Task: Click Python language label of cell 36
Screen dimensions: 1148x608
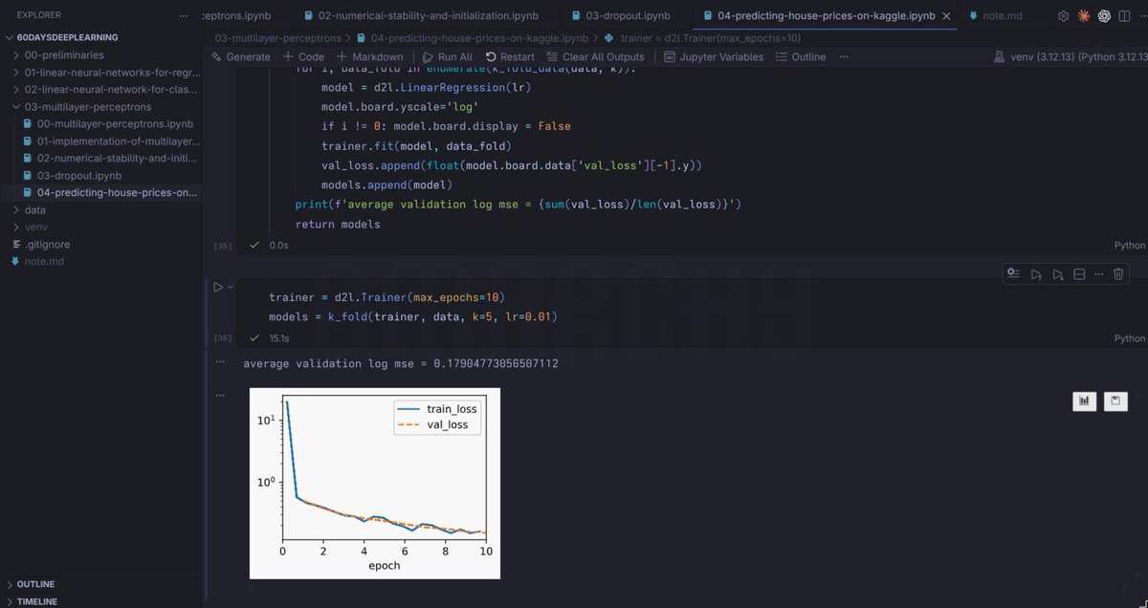Action: click(x=1129, y=338)
